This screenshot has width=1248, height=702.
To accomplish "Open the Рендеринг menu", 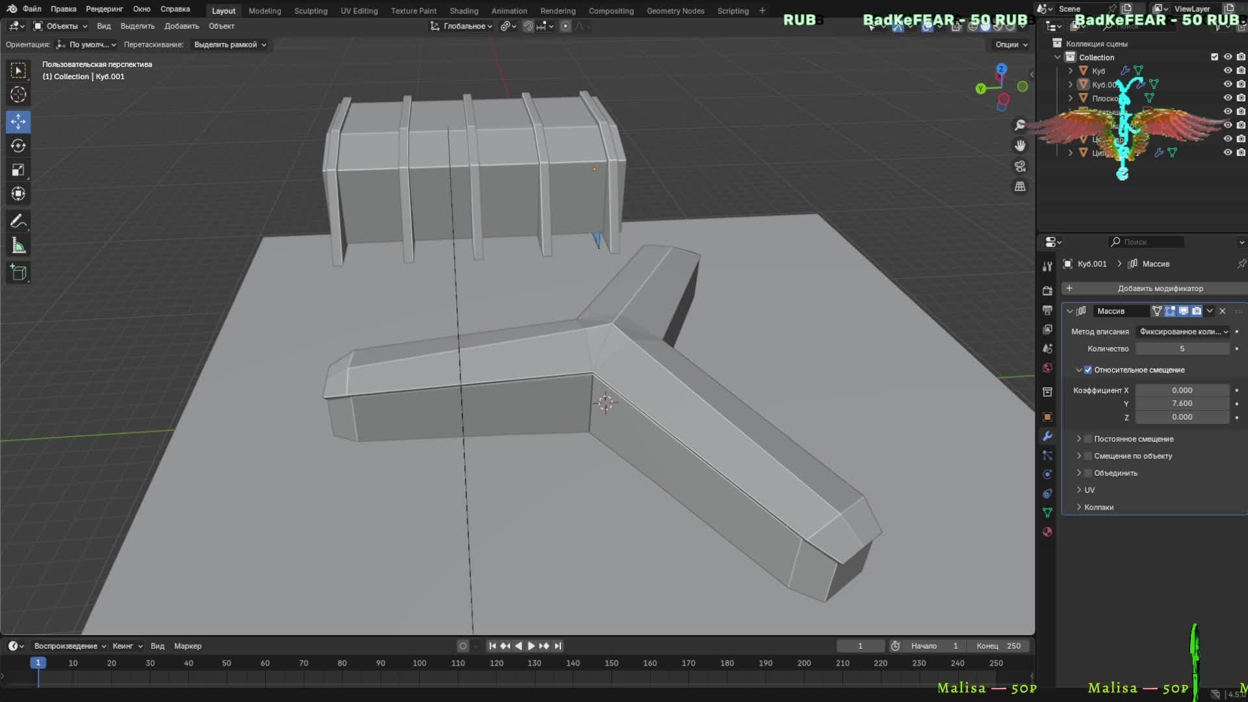I will tap(104, 9).
